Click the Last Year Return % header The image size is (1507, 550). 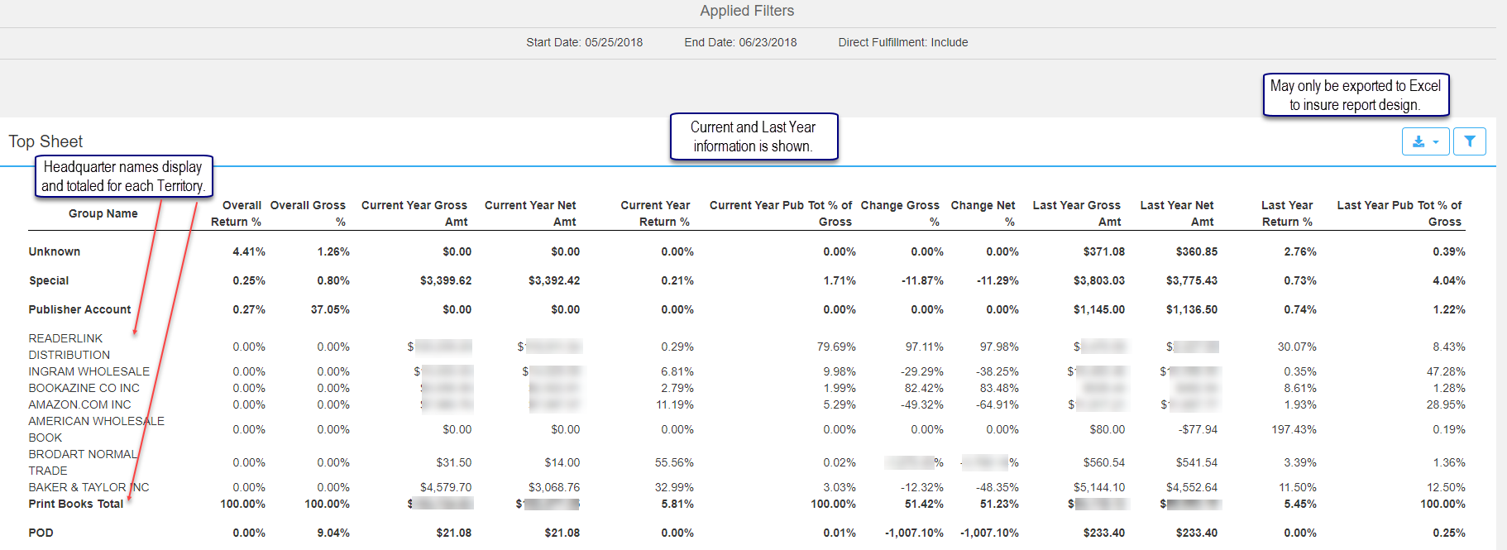[x=1287, y=213]
